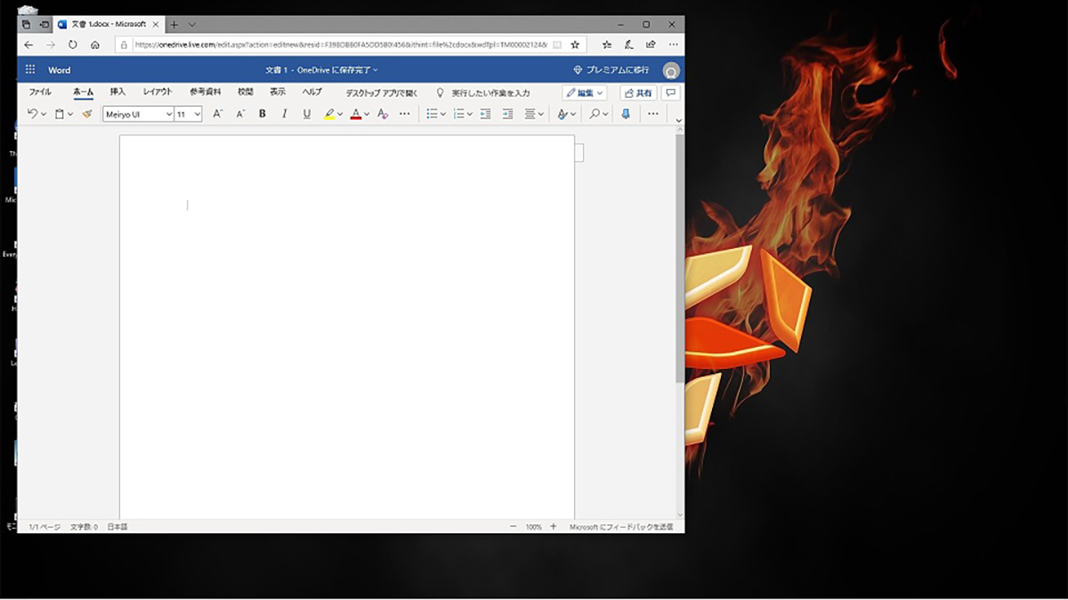Decrease font size with small A
Viewport: 1068px width, 600px height.
[240, 114]
